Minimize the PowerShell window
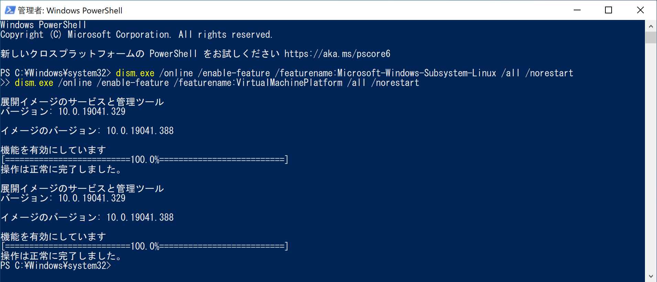657x282 pixels. coord(577,10)
